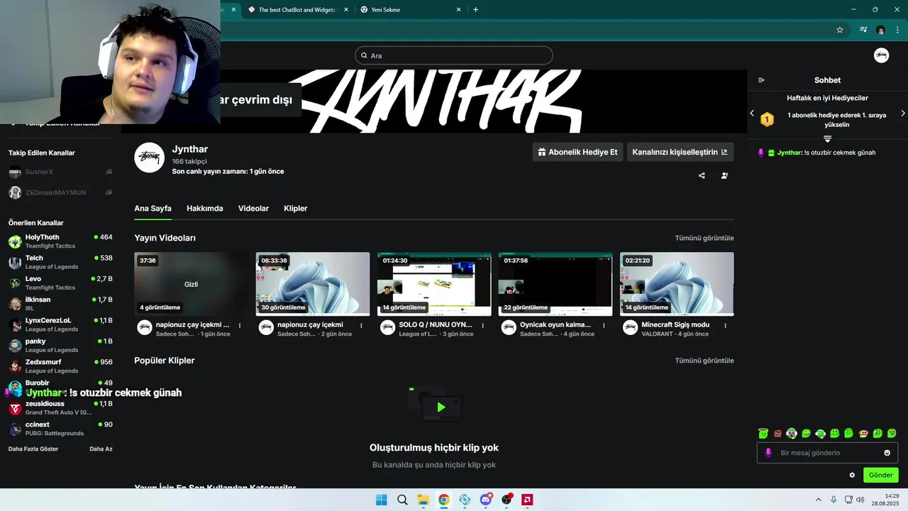Open the Gizli 37:36 video thumbnail

(192, 284)
